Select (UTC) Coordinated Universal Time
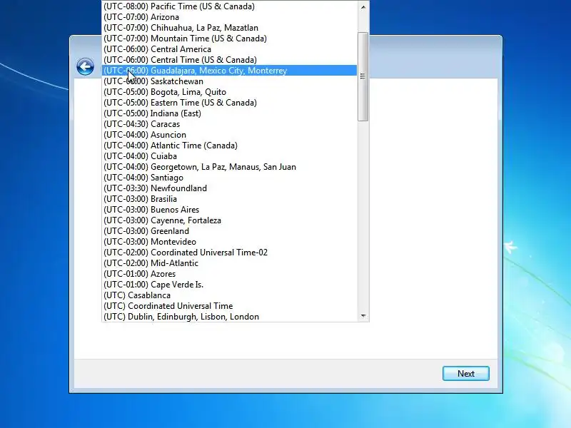 pyautogui.click(x=229, y=306)
